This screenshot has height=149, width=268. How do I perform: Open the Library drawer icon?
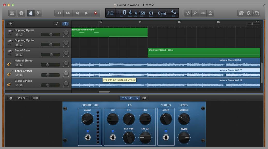point(12,13)
